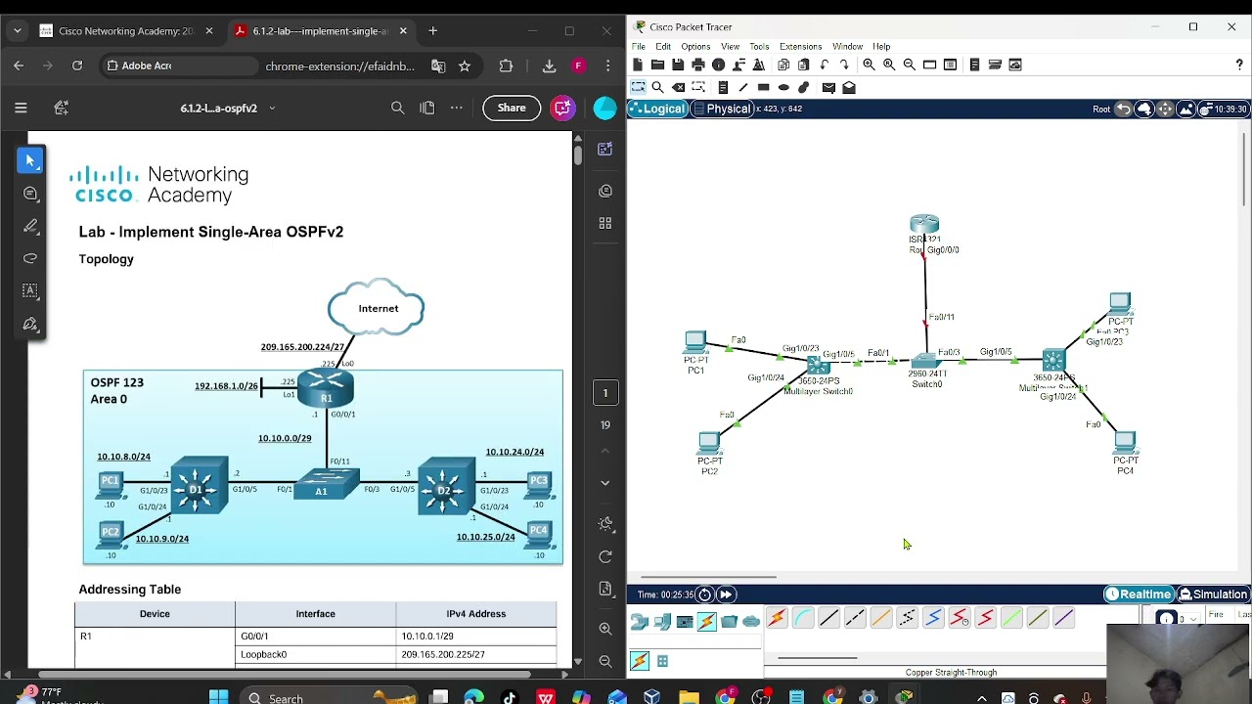
Task: Click Acrobat selection arrow tool
Action: [x=30, y=160]
